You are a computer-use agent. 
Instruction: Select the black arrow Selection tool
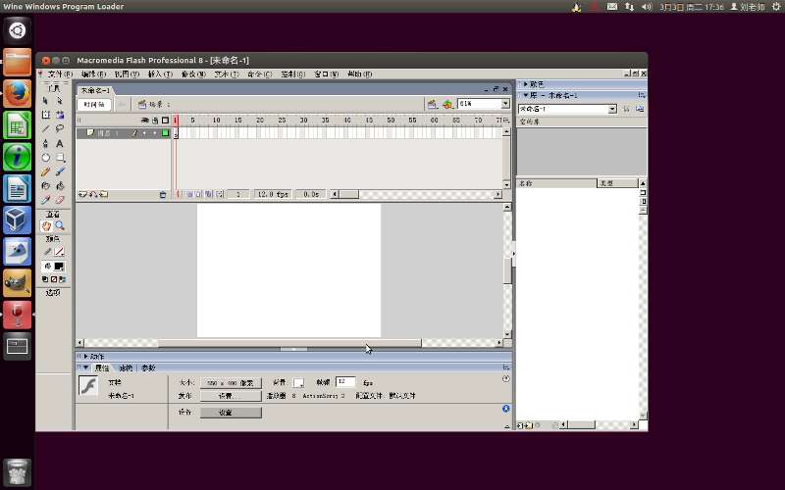coord(45,101)
